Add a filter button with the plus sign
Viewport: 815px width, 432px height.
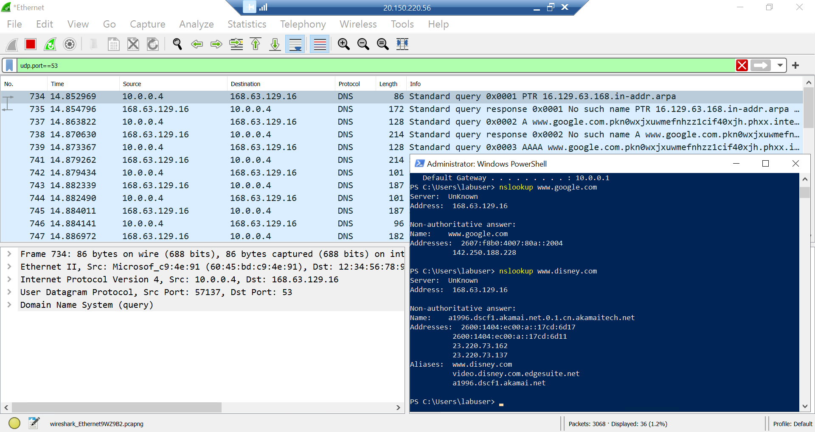[x=795, y=65]
